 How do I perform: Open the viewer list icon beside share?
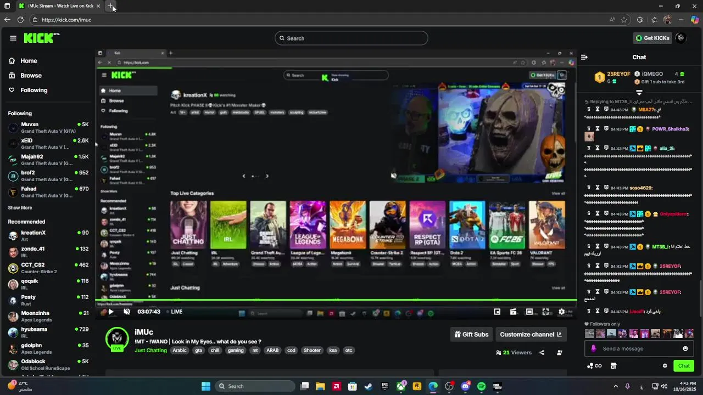point(560,353)
